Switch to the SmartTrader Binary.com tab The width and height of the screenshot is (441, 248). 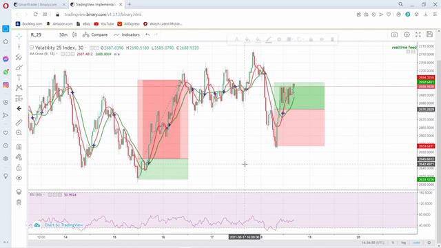pyautogui.click(x=39, y=5)
